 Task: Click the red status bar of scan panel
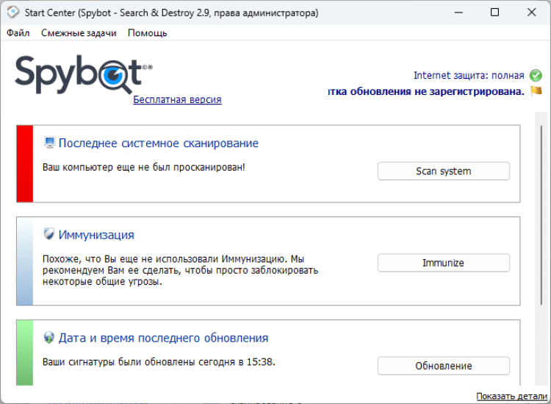[x=25, y=163]
